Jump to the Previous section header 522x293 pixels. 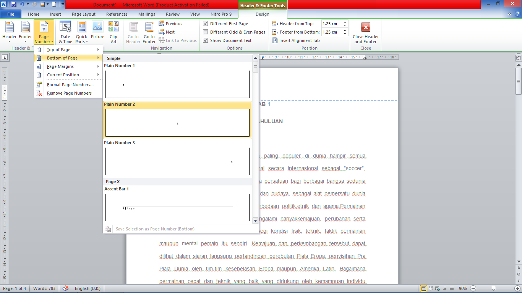tap(170, 24)
